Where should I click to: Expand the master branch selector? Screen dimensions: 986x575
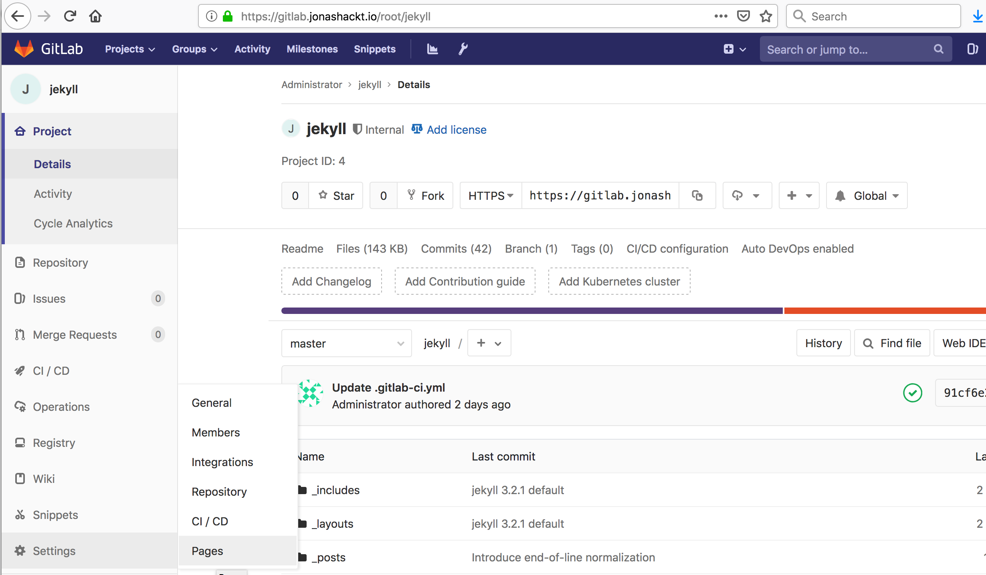[346, 343]
